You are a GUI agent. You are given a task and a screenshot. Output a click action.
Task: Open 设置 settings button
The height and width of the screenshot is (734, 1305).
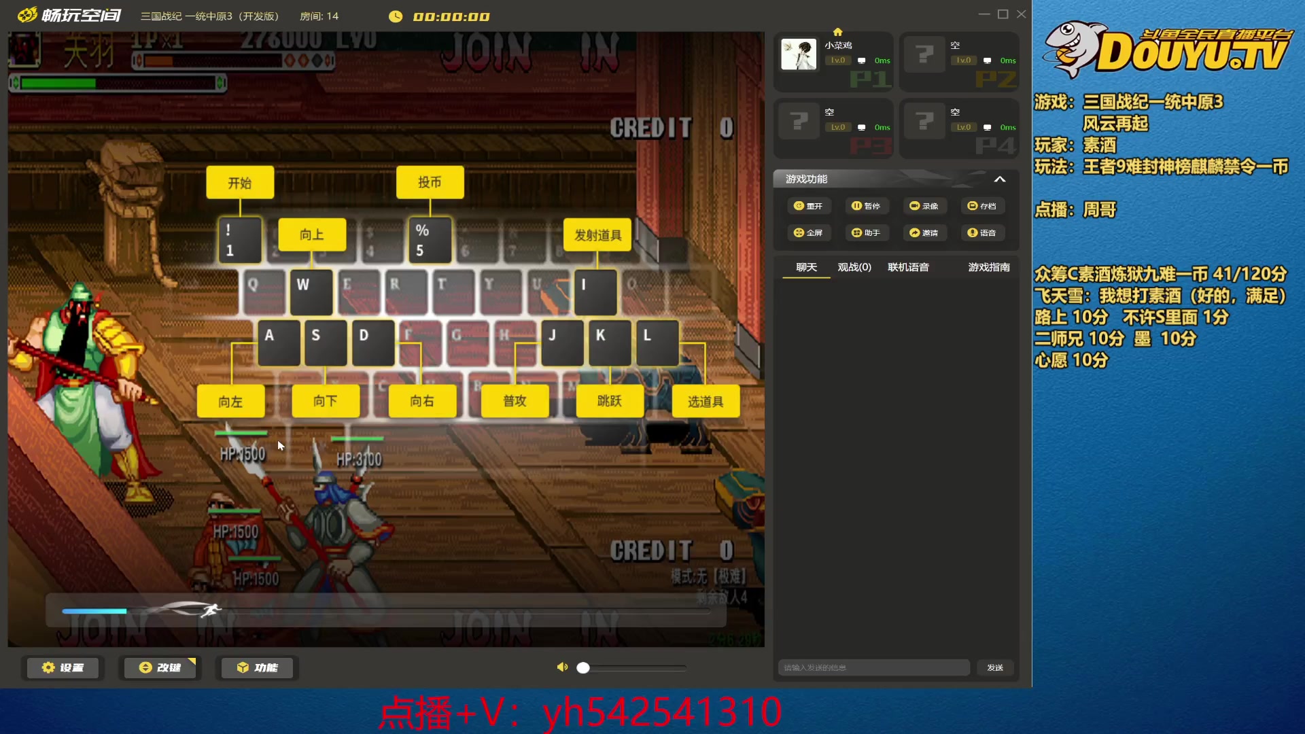(63, 667)
